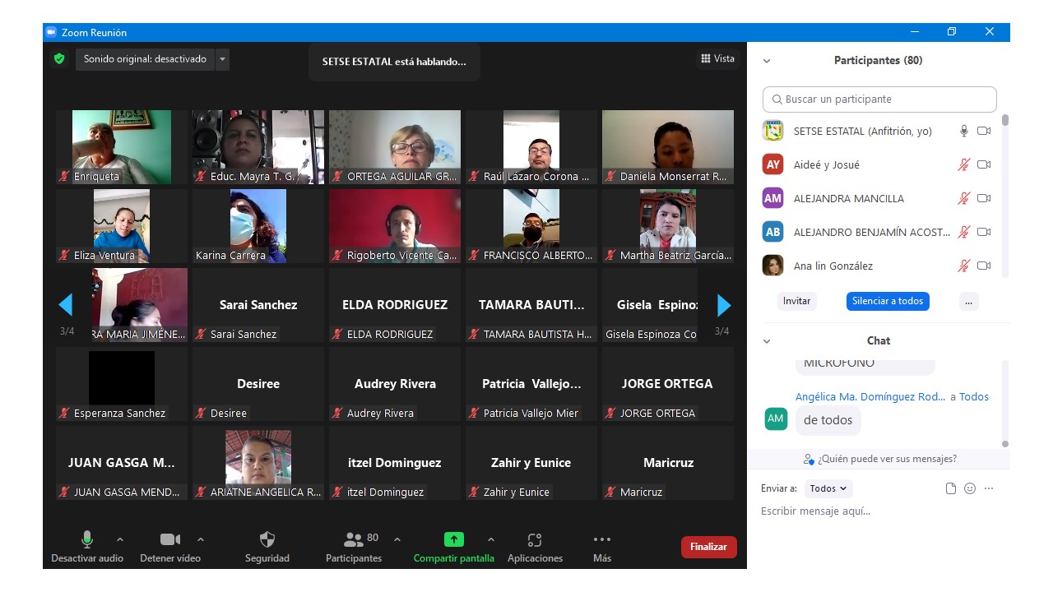Unmute Ana lin González microphone icon

tap(964, 266)
